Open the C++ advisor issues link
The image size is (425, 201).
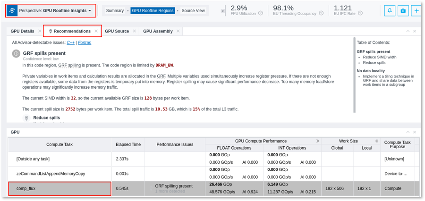70,42
